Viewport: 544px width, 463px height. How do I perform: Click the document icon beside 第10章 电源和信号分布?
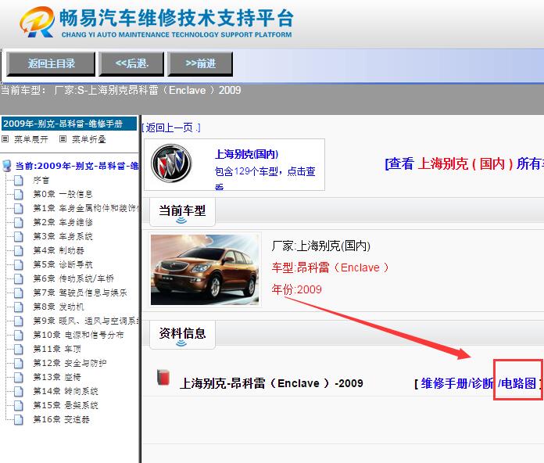tap(19, 335)
